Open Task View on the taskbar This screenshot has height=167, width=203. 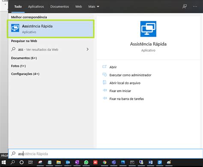click(30, 162)
